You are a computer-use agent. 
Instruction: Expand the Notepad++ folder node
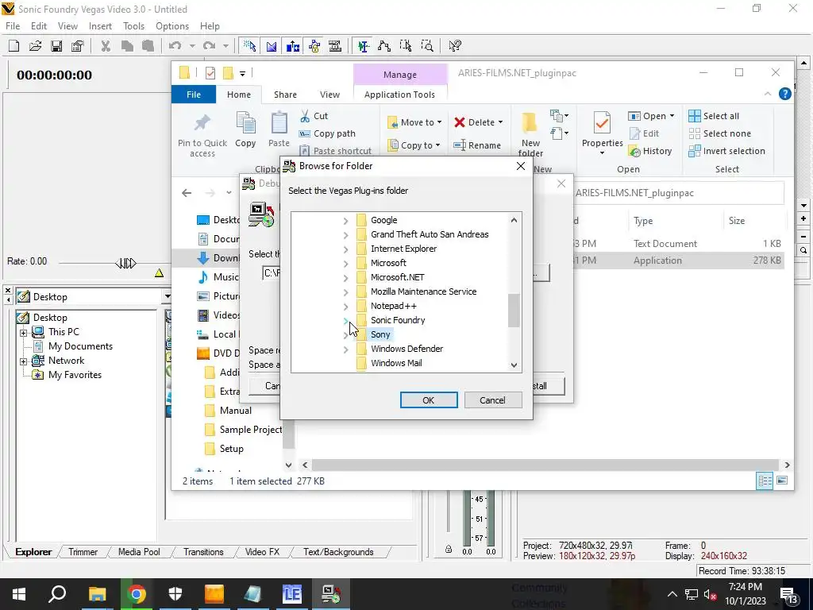[346, 306]
